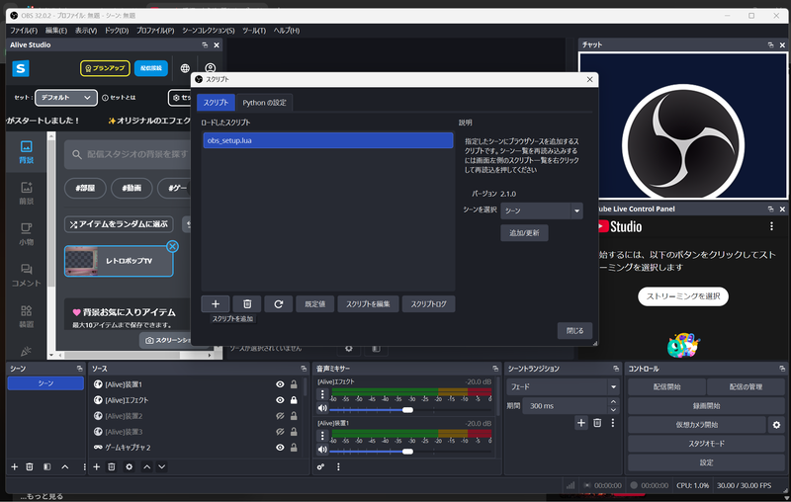Switch to the スクリプト tab
The height and width of the screenshot is (502, 791).
[x=216, y=103]
